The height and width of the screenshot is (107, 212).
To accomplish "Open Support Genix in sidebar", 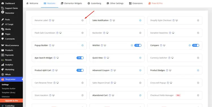I will pyautogui.click(x=11, y=8).
